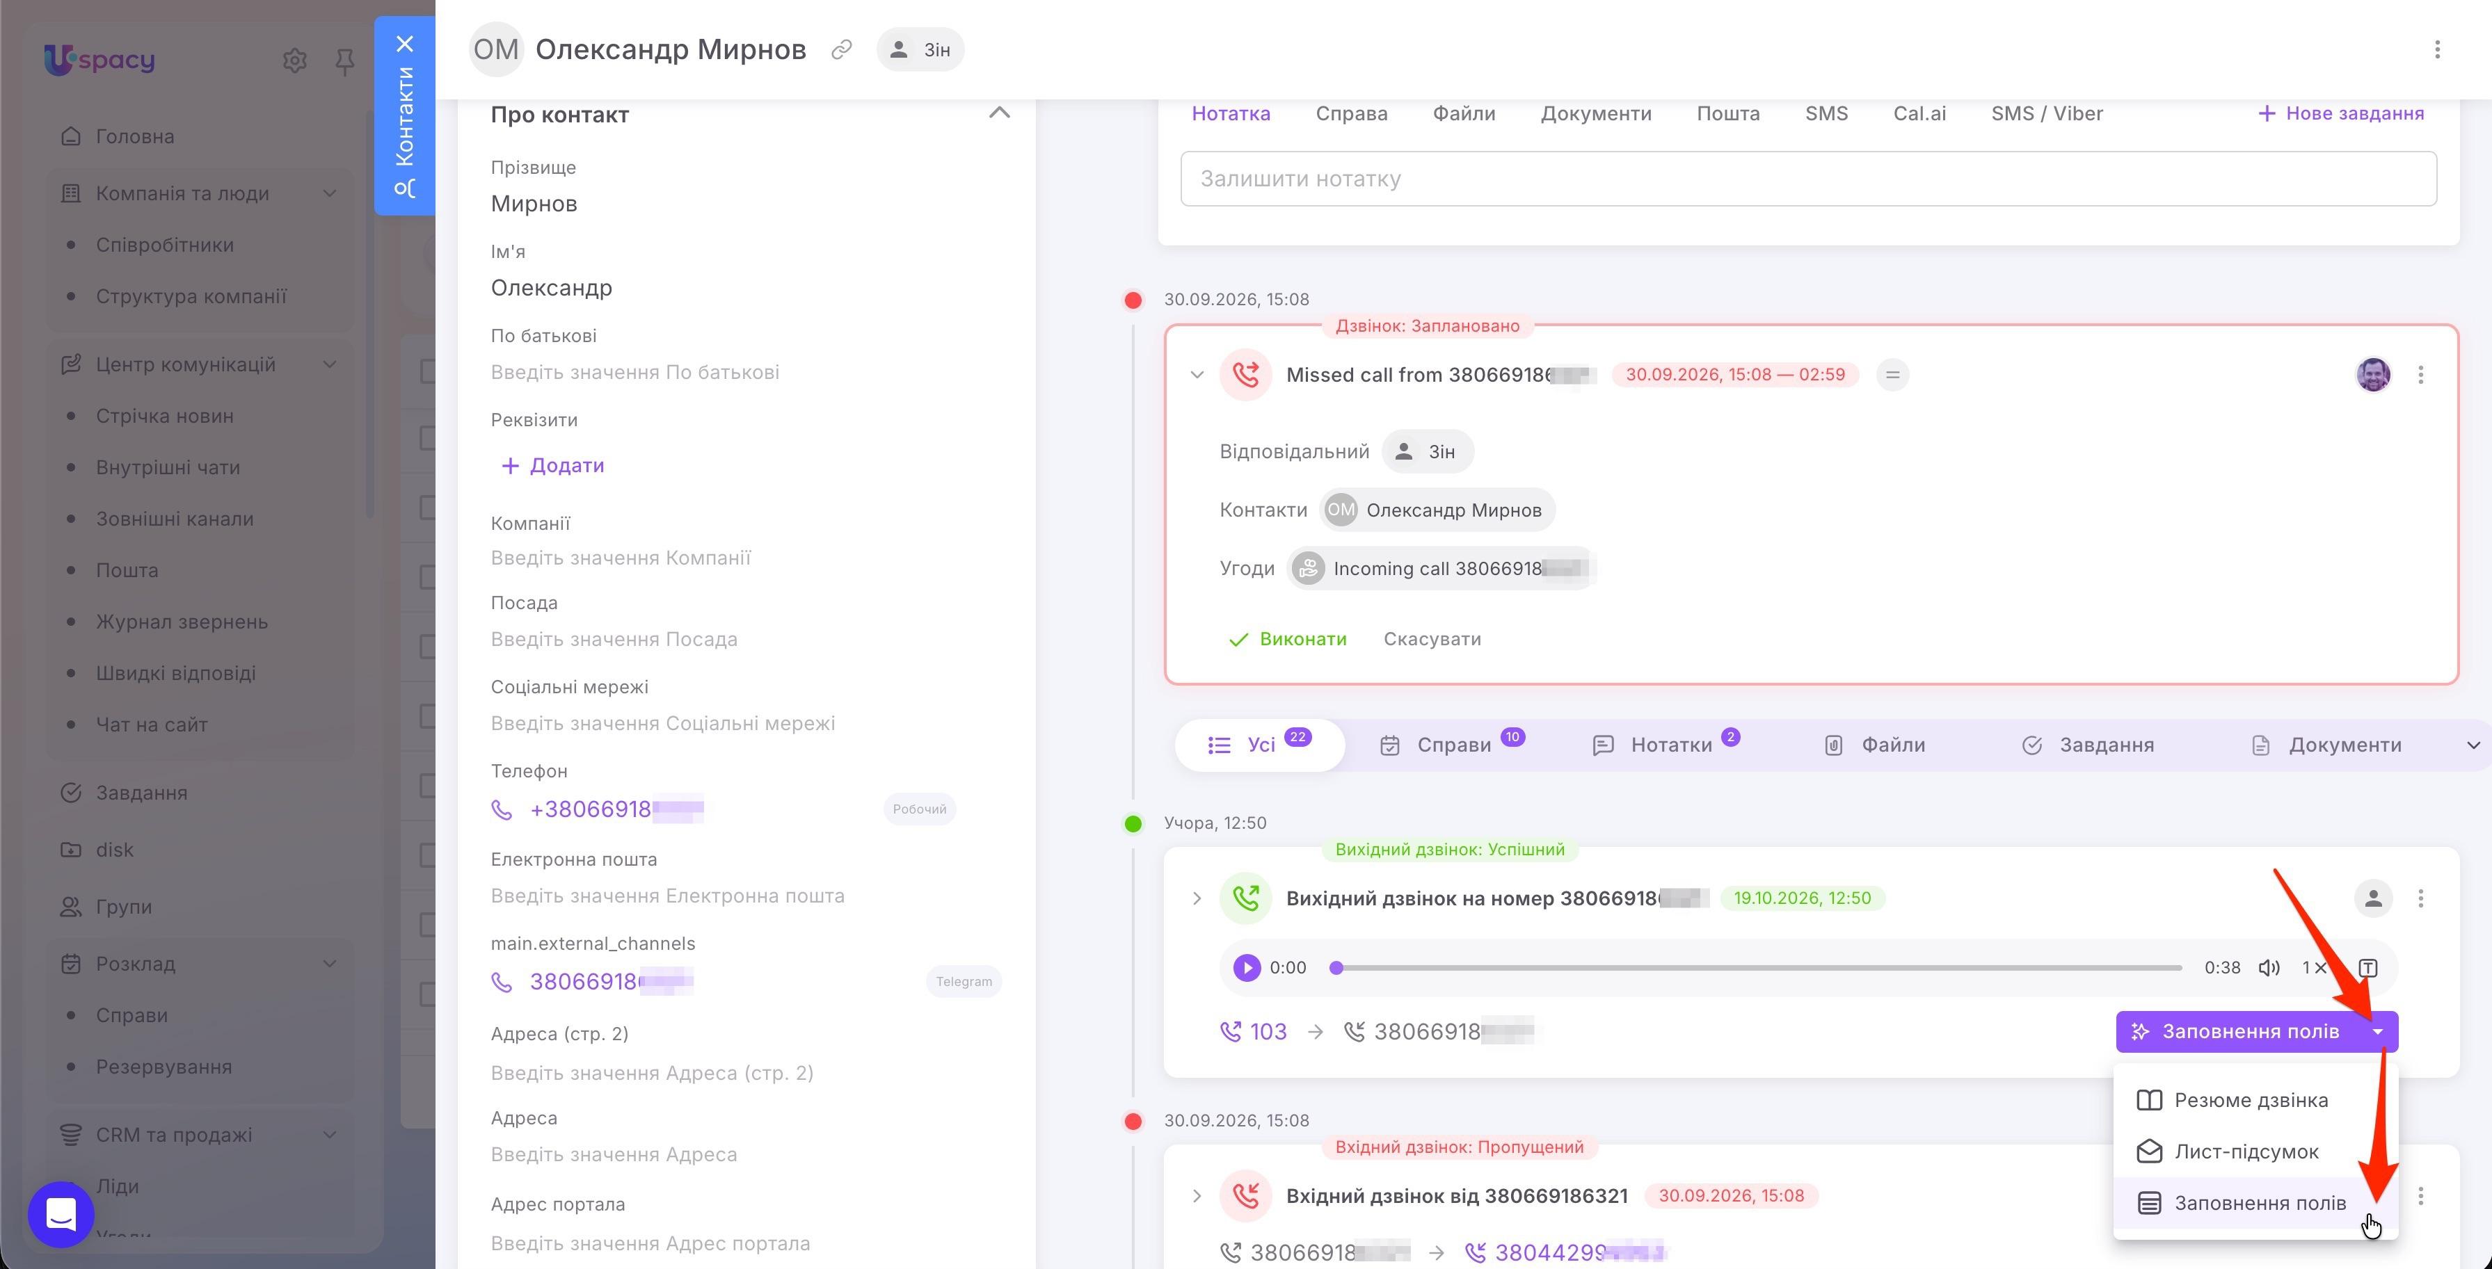This screenshot has width=2492, height=1269.
Task: Open Головна in the sidebar
Action: click(x=134, y=136)
